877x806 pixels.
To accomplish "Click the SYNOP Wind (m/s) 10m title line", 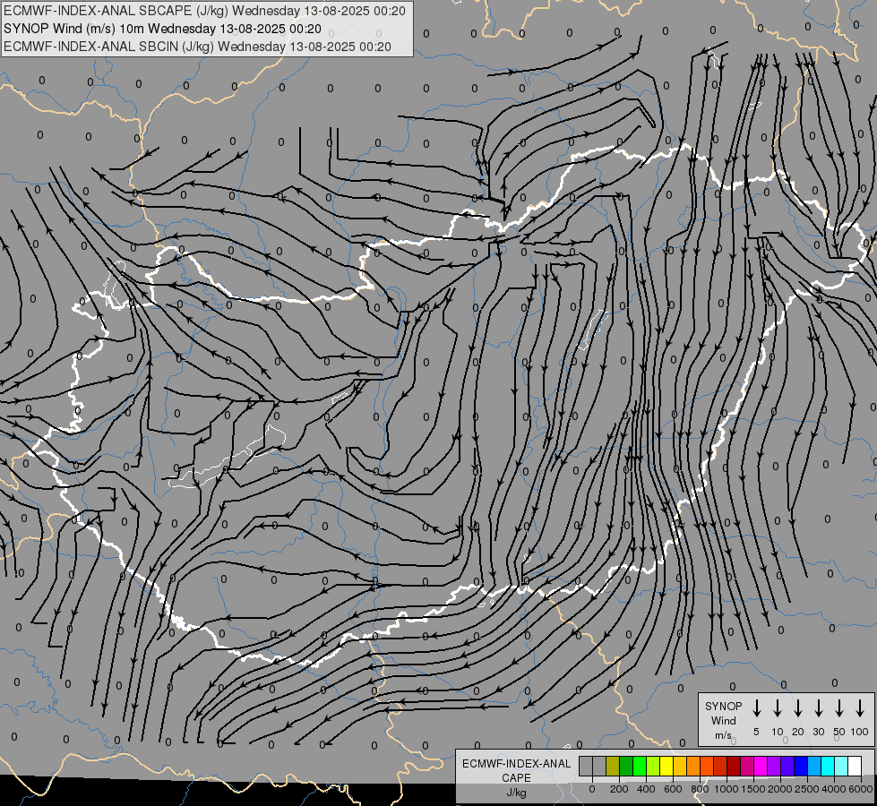I will 162,29.
